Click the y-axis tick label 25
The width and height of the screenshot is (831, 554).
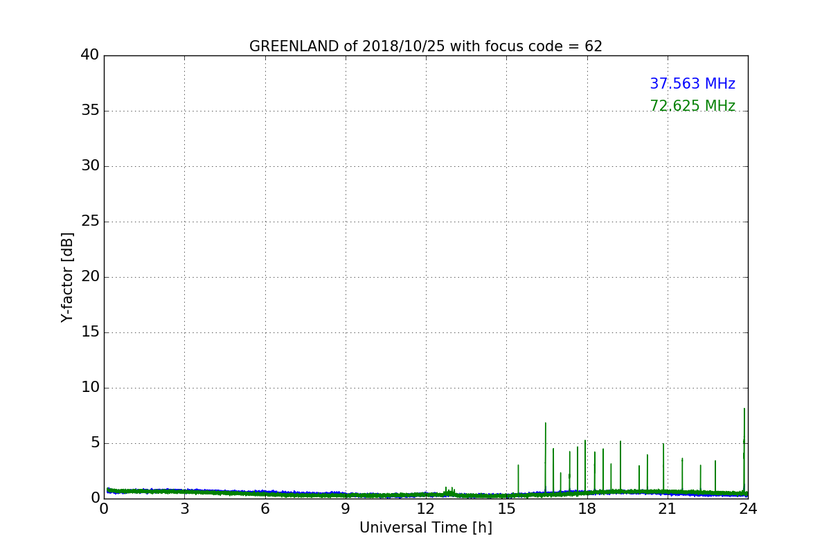[x=90, y=221]
